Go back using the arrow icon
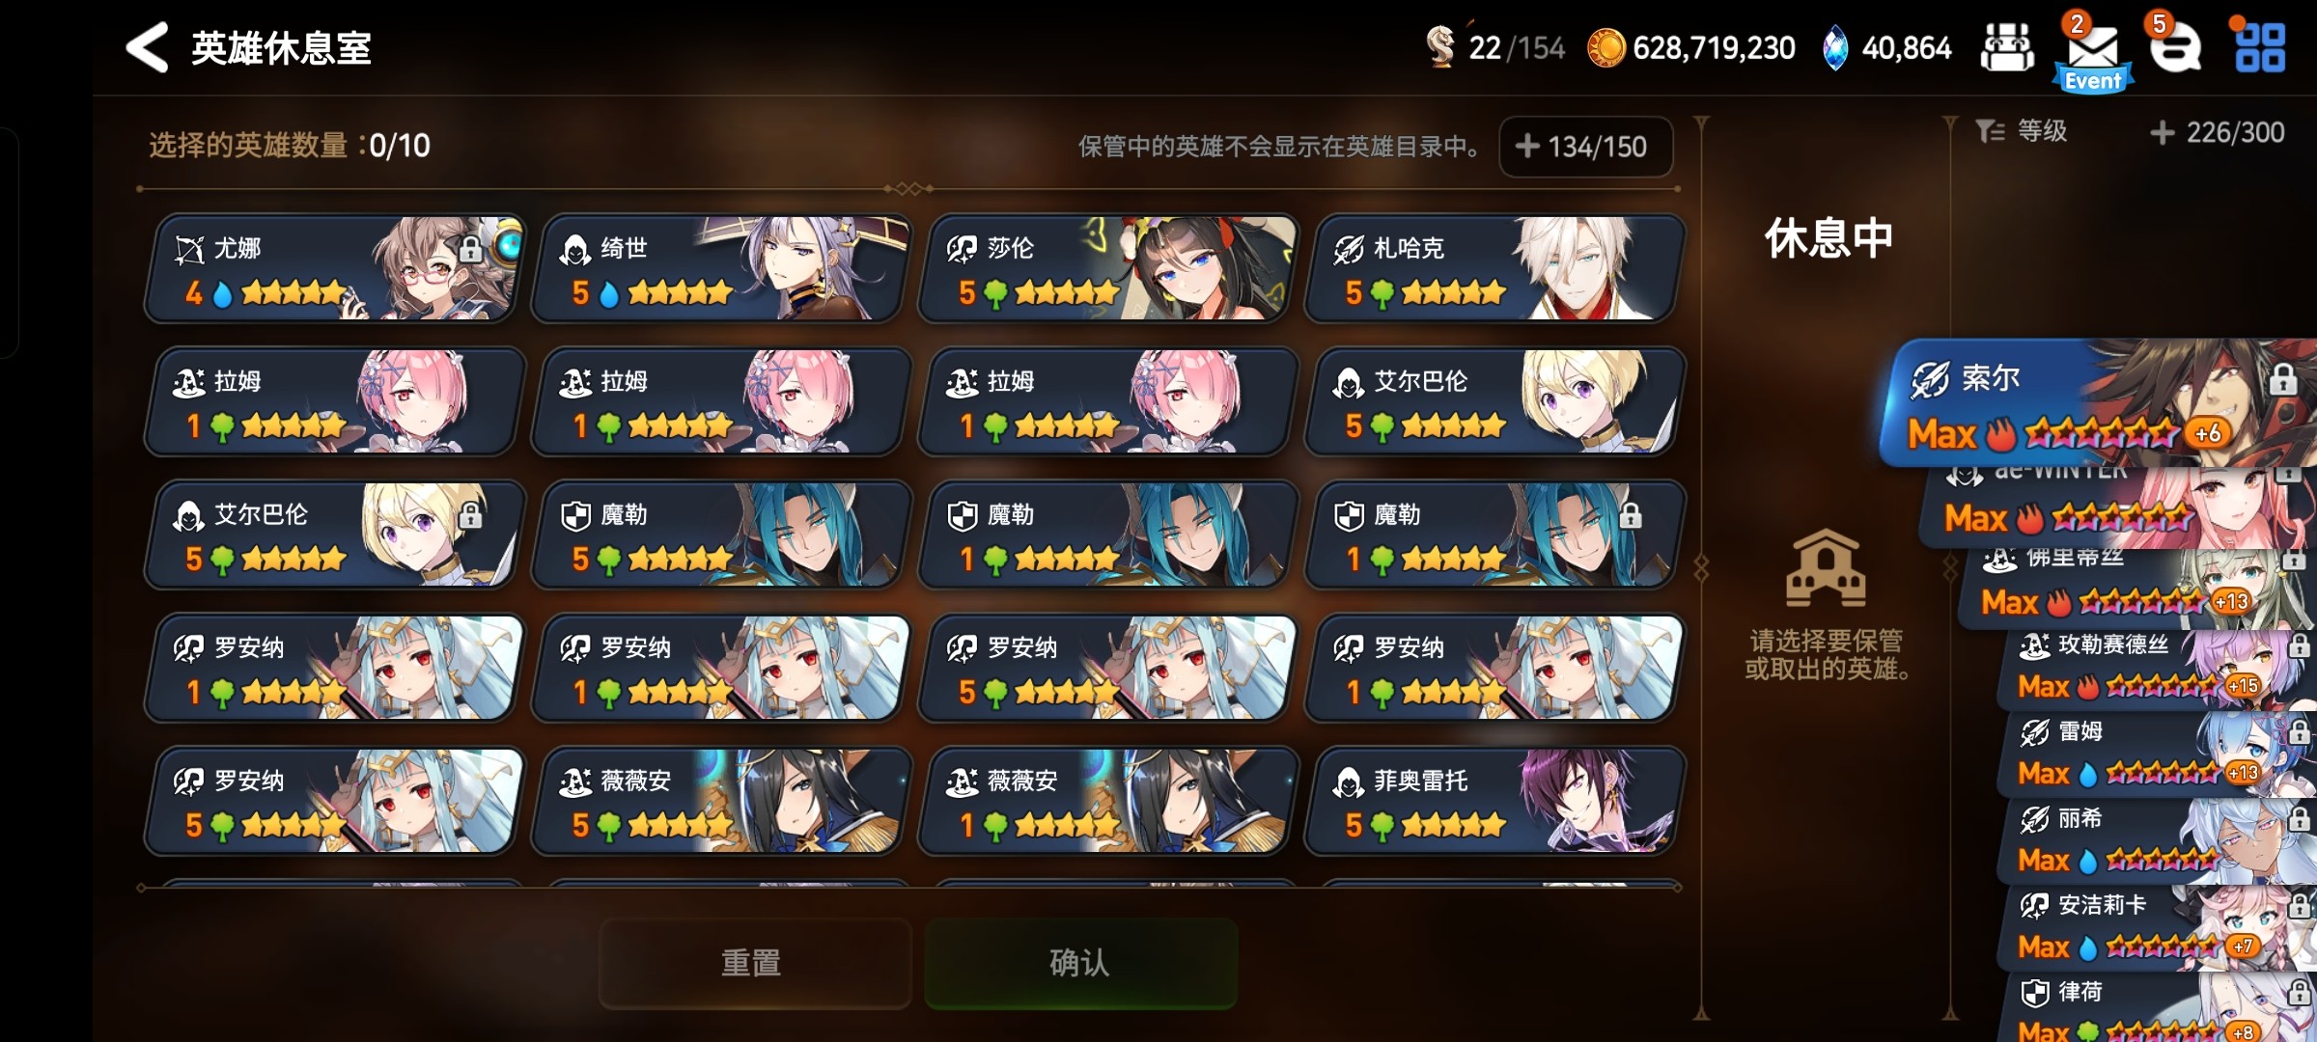The width and height of the screenshot is (2317, 1042). pyautogui.click(x=147, y=48)
